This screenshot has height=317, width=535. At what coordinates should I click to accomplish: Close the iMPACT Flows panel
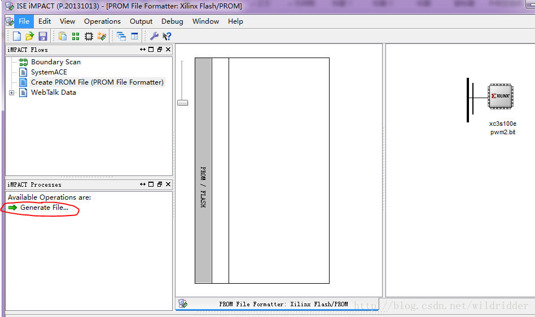168,50
